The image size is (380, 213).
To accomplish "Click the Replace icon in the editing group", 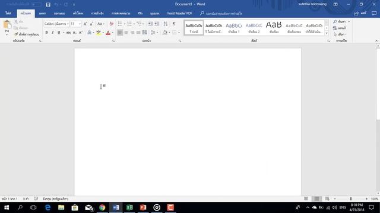I will click(335, 28).
